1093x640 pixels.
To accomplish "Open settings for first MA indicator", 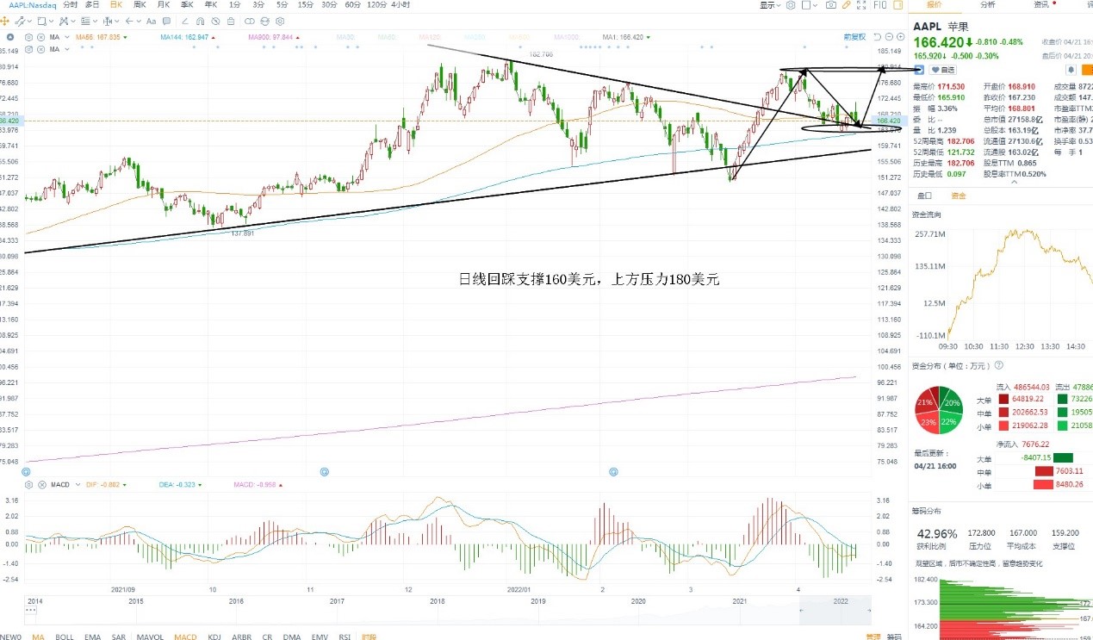I will (x=28, y=37).
